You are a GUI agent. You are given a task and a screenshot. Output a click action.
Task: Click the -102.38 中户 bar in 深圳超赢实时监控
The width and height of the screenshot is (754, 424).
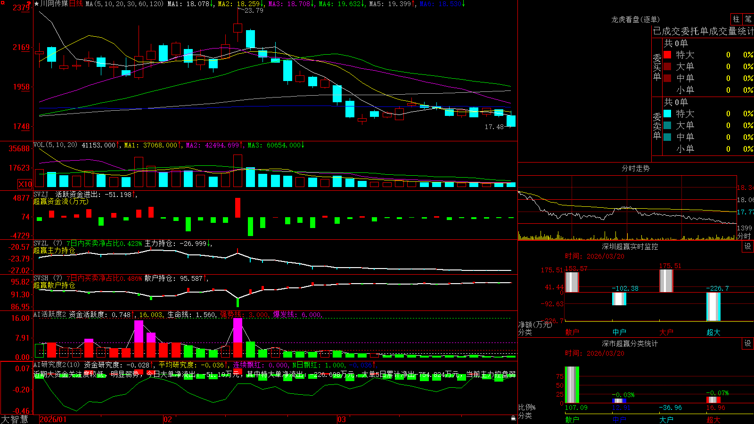tap(619, 299)
